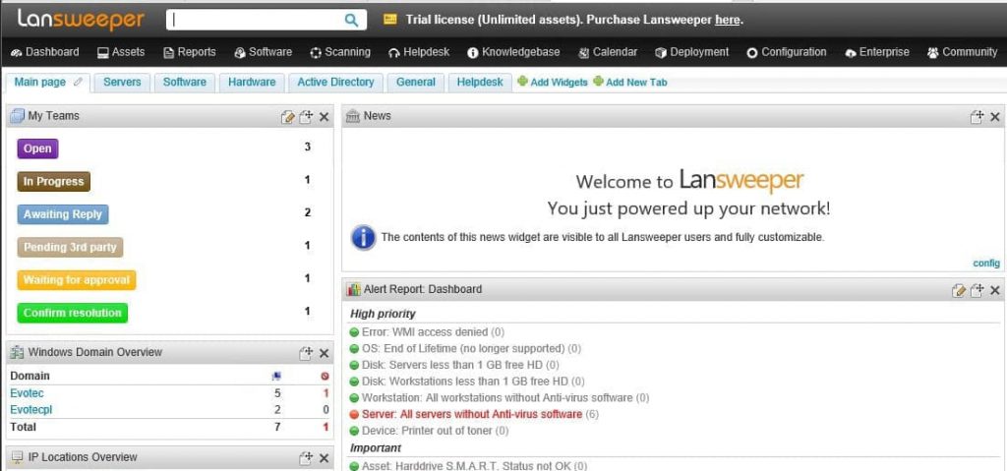
Task: Open the Reports menu
Action: pyautogui.click(x=190, y=52)
